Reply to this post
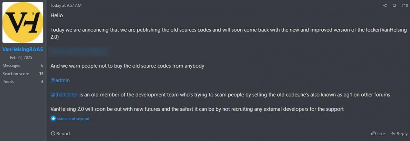410x141 pixels. click(x=399, y=134)
